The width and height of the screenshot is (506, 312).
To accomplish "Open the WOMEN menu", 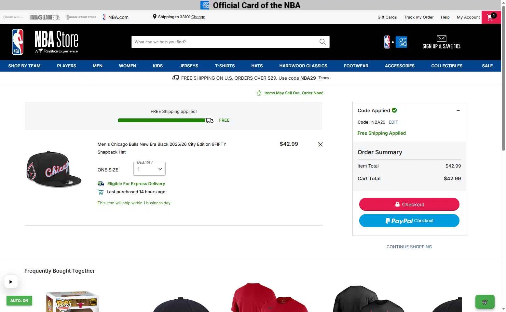I will (128, 66).
